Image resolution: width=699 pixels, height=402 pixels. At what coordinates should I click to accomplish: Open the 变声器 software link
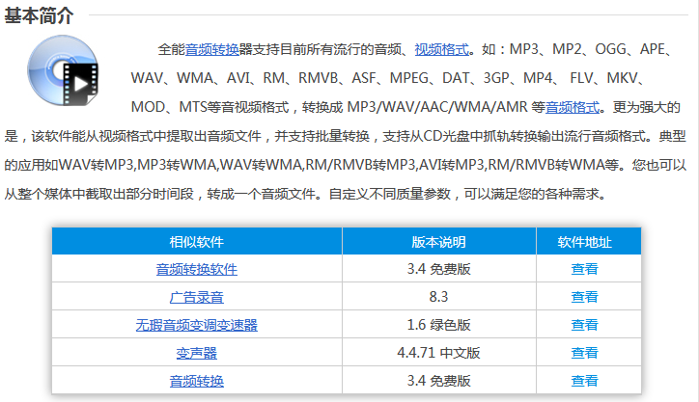[x=196, y=353]
